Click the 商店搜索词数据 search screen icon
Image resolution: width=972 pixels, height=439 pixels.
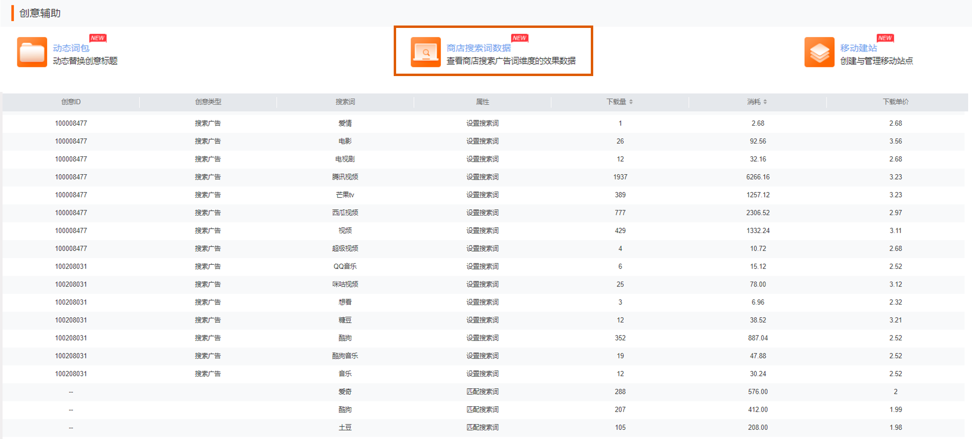tap(426, 52)
